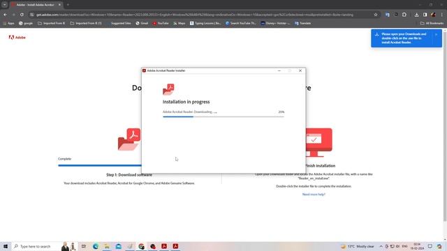The image size is (447, 251).
Task: Open Google Chrome on the taskbar
Action: tap(141, 246)
